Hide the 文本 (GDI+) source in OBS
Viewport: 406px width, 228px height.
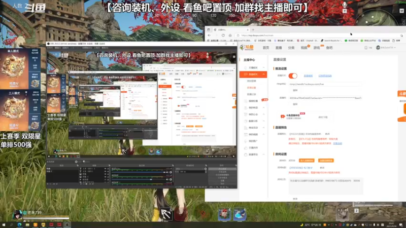click(x=106, y=171)
